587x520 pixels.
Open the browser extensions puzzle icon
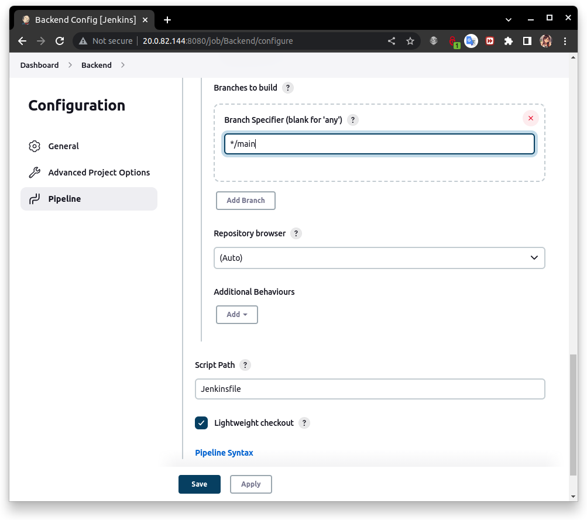coord(508,41)
